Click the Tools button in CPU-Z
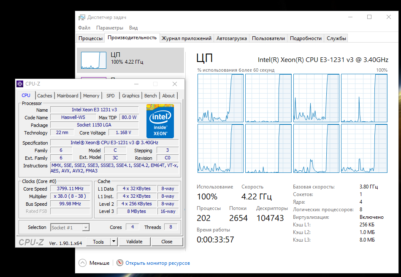Screen dimensions: 401x277 click(x=98, y=242)
